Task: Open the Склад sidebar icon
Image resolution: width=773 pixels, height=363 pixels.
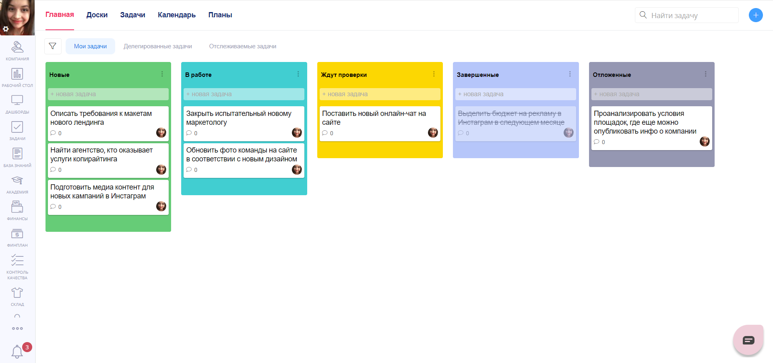Action: [x=17, y=296]
